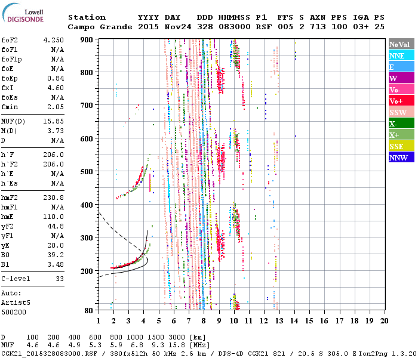Select the NNW blue legend swatch
This screenshot has width=418, height=358.
coord(401,157)
